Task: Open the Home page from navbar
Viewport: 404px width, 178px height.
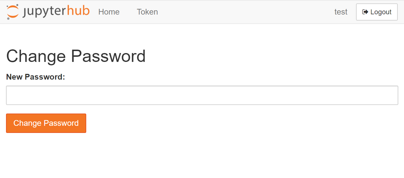Action: (x=109, y=12)
